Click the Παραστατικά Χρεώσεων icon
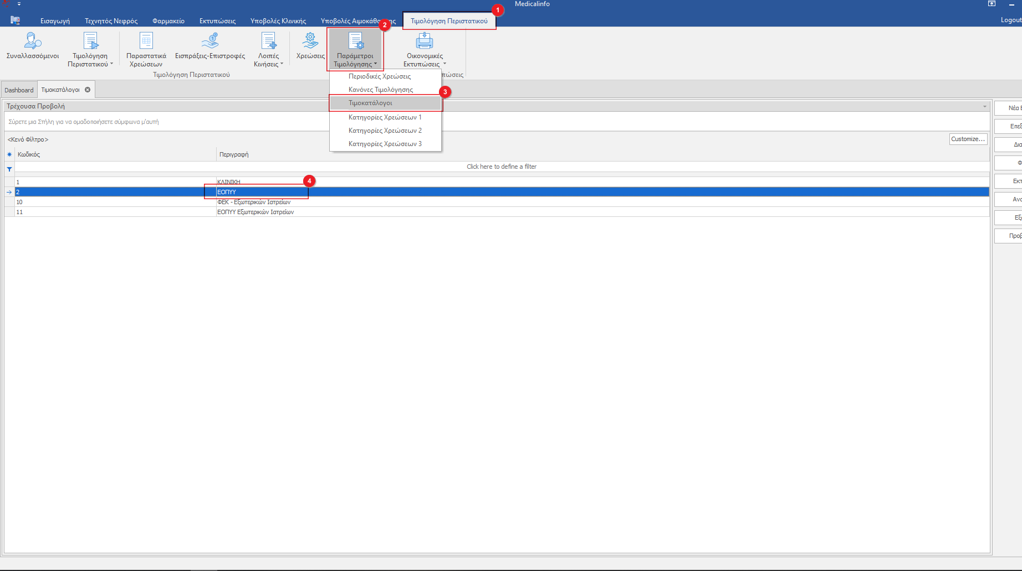 point(146,41)
